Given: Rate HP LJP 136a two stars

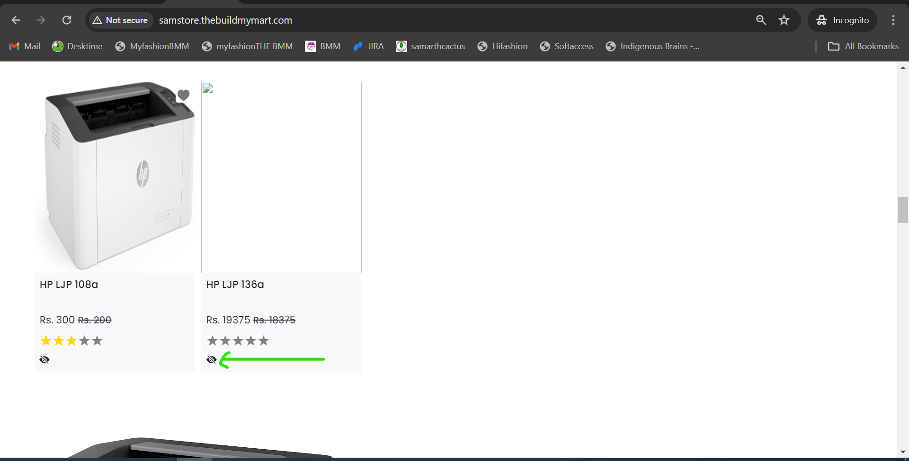Looking at the screenshot, I should tap(225, 340).
